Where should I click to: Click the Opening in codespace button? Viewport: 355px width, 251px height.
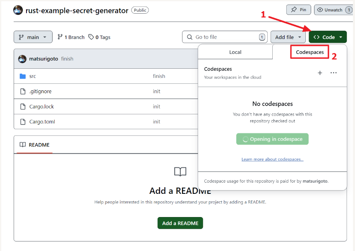[x=272, y=139]
